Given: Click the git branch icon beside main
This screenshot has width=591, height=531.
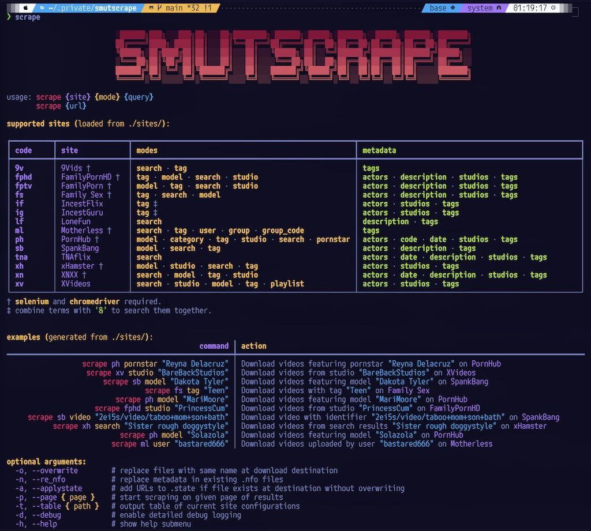Looking at the screenshot, I should point(159,8).
